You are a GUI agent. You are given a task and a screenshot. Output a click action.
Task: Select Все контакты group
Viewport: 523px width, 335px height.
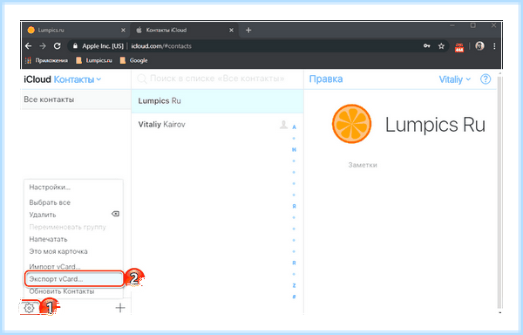point(76,99)
